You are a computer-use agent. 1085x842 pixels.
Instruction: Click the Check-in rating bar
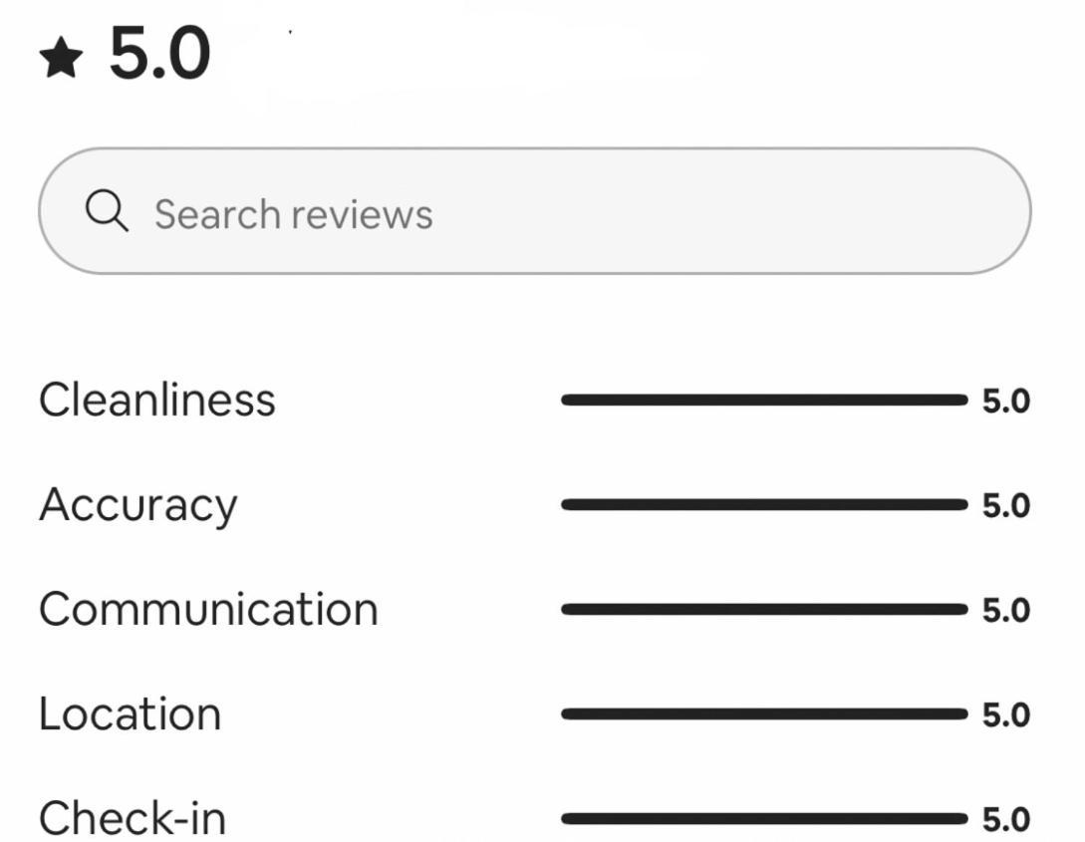point(764,818)
